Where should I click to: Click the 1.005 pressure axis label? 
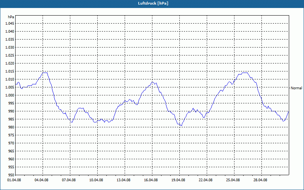pos(10,87)
